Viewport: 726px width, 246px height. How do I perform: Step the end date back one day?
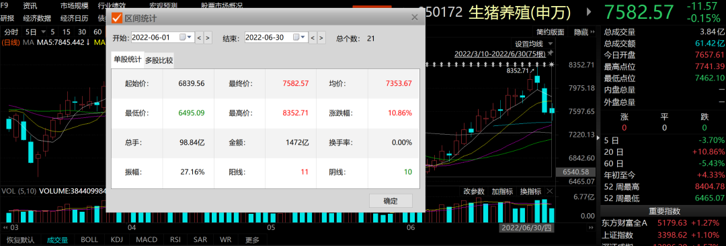(x=313, y=38)
